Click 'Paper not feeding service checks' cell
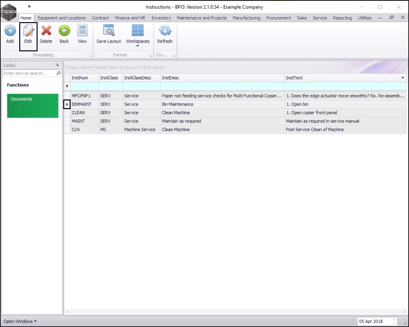This screenshot has height=327, width=409. coord(222,96)
